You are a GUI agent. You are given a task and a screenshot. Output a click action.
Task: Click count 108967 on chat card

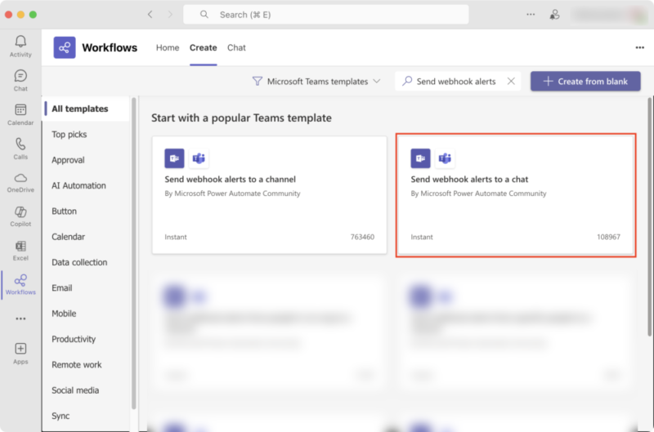tap(608, 237)
